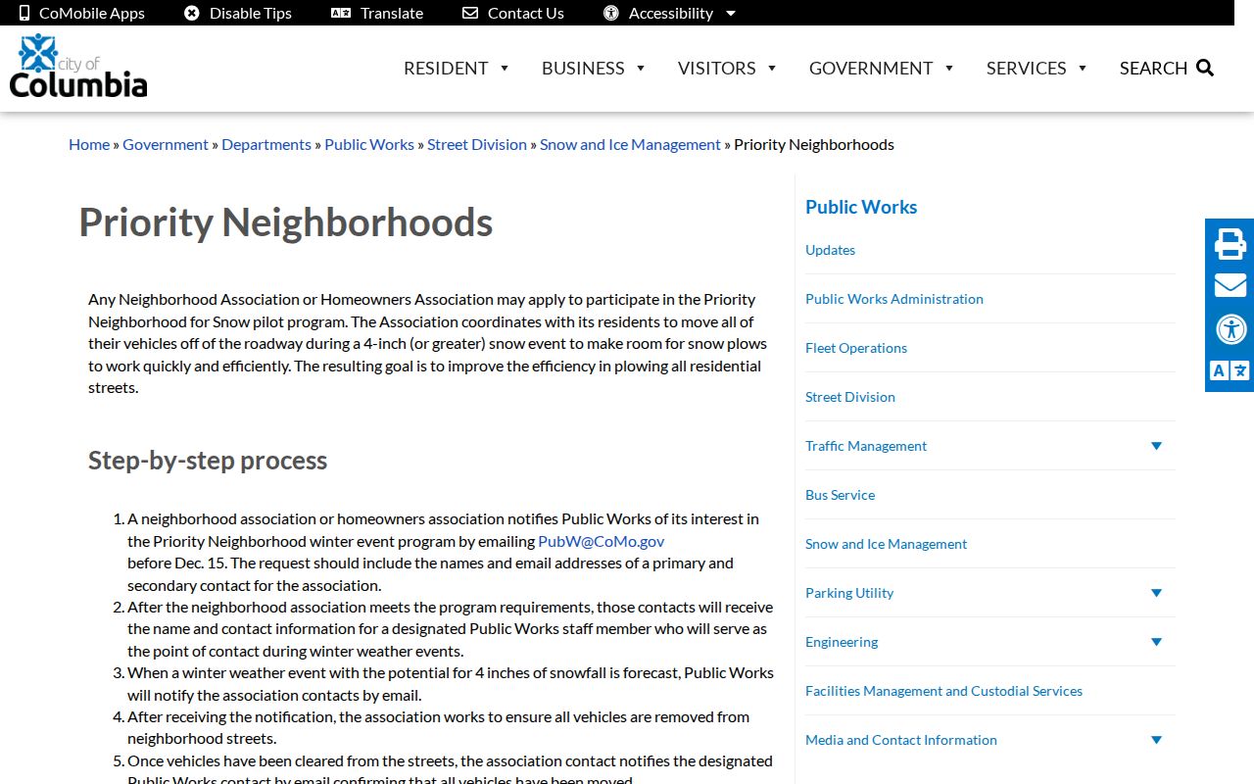
Task: Open Snow and Ice Management sidebar link
Action: pos(886,544)
